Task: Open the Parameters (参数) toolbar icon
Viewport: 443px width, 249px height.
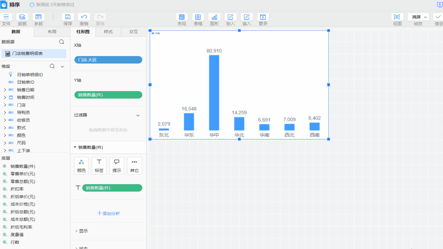Action: click(38, 17)
